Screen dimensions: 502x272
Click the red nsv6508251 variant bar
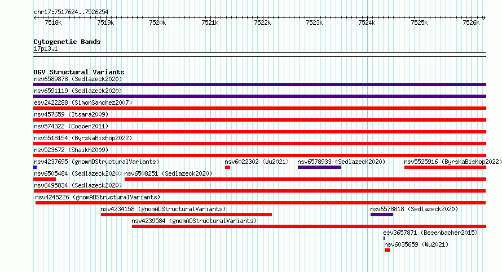pyautogui.click(x=305, y=179)
